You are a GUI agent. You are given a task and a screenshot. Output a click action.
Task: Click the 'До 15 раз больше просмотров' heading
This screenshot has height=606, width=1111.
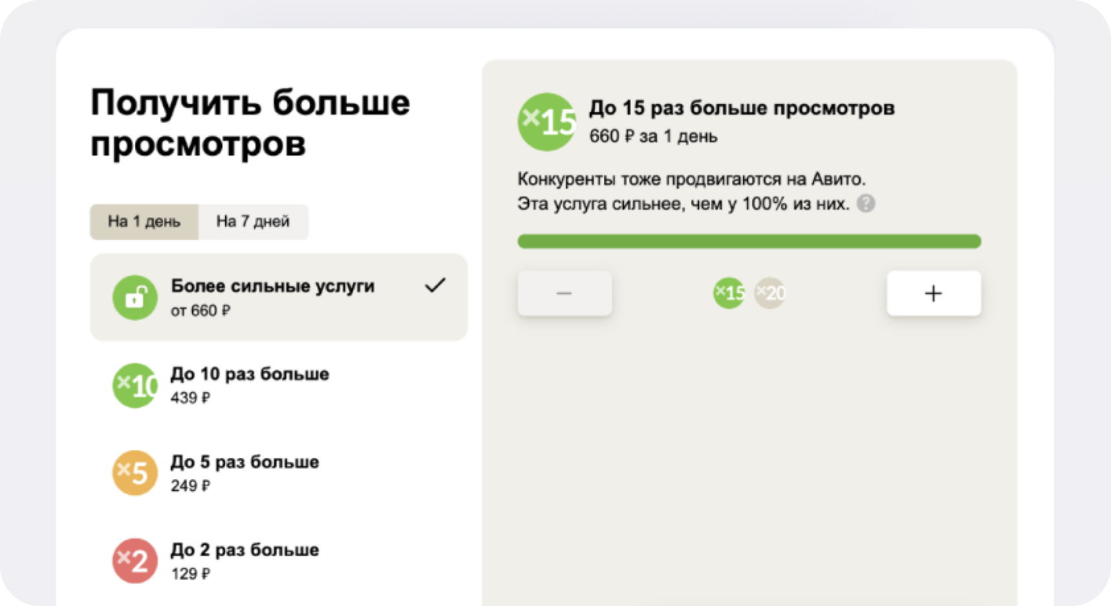coord(742,108)
